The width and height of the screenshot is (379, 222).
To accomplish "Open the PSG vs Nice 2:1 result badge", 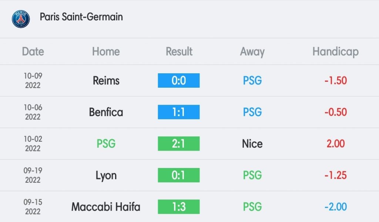I will tap(179, 144).
